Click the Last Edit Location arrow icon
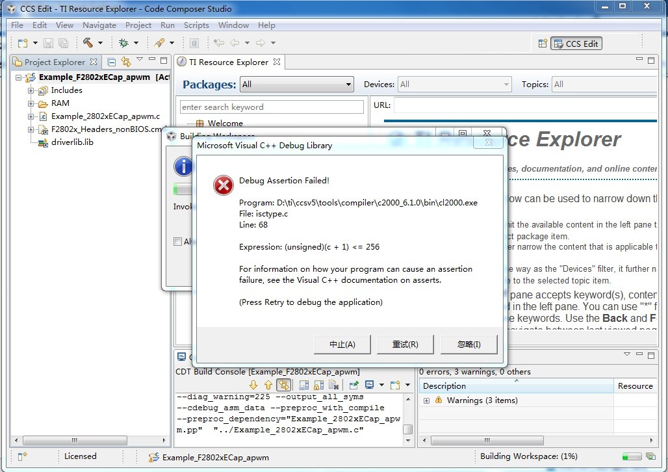This screenshot has width=668, height=472. (219, 43)
